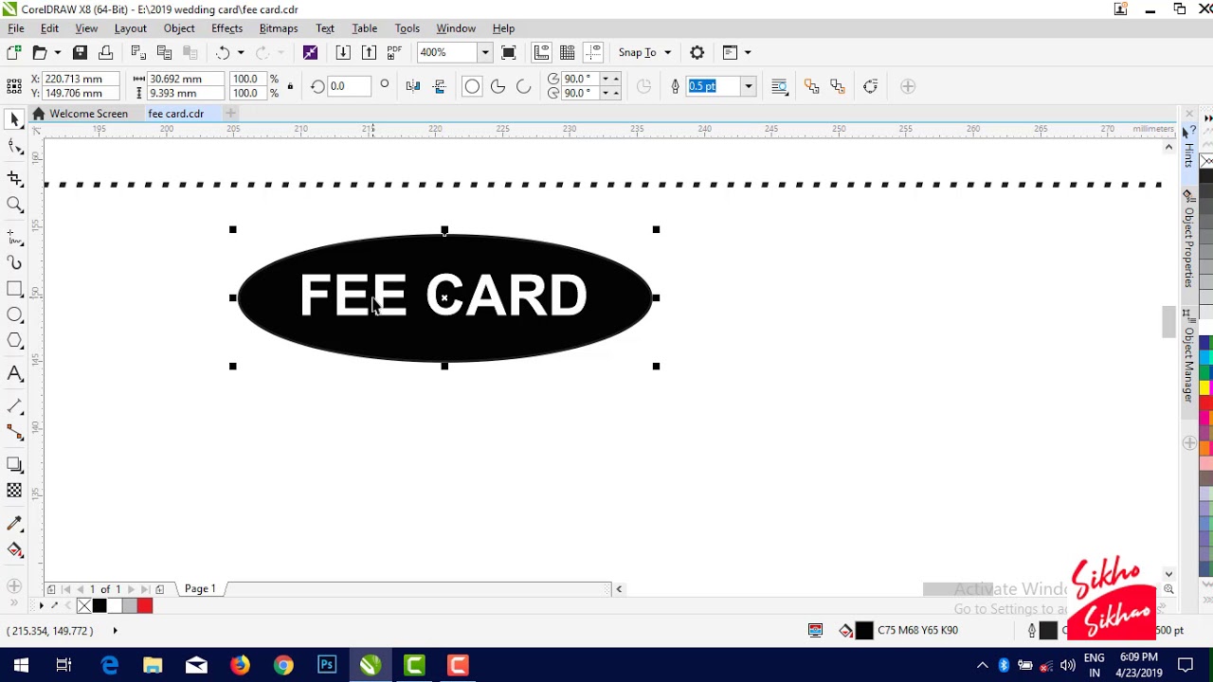Toggle grid display

coord(567,53)
